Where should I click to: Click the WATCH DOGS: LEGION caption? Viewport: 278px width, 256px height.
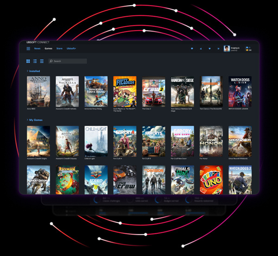[x=238, y=109]
